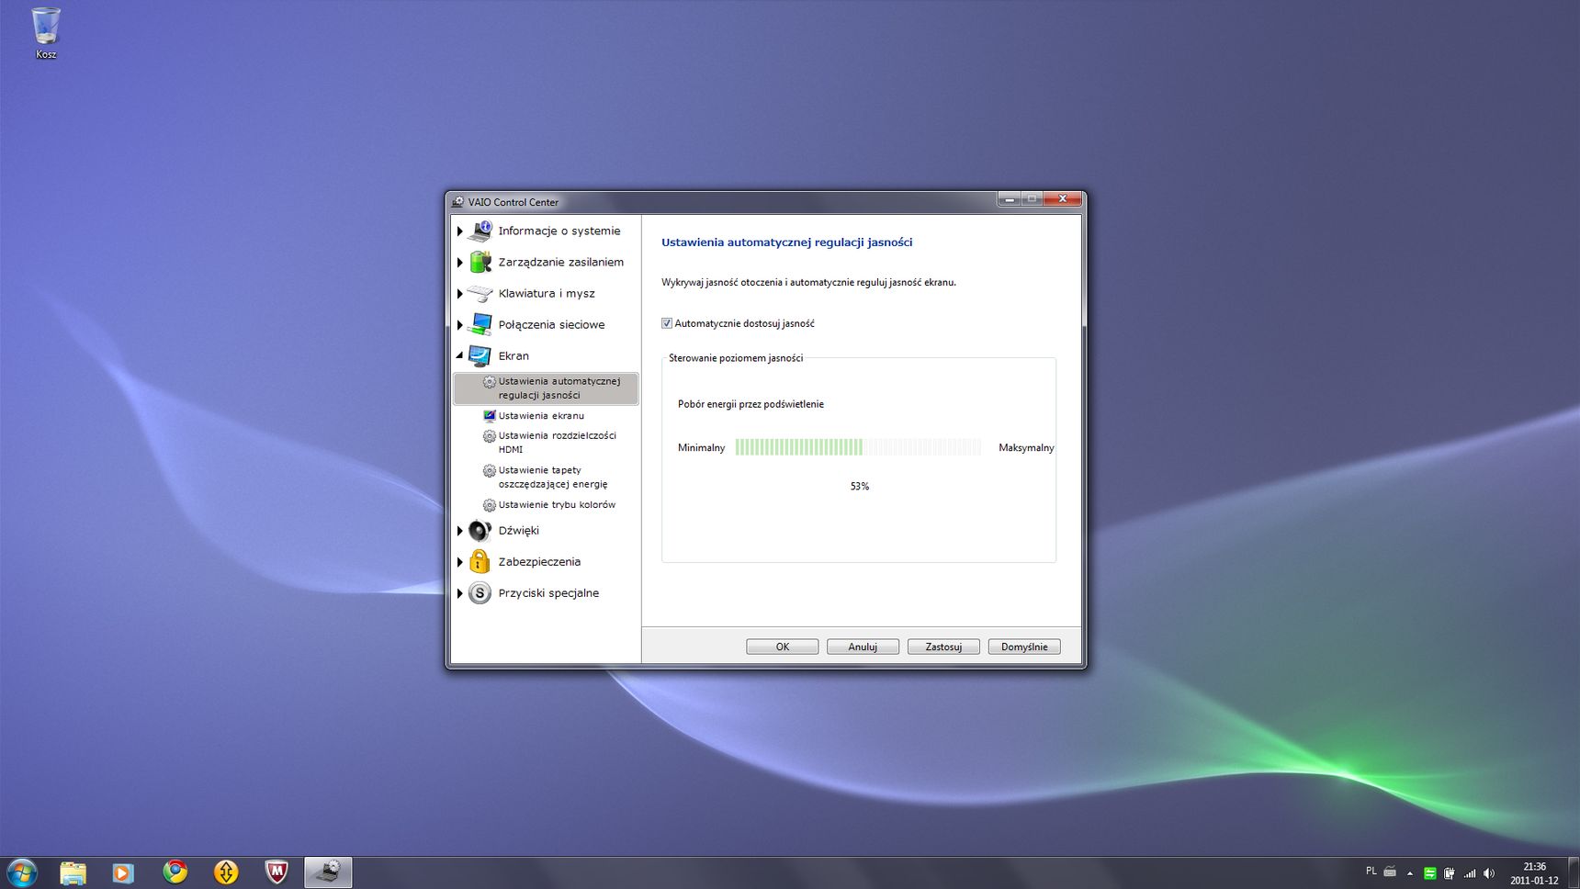Click the backlight power level bar

tap(858, 447)
